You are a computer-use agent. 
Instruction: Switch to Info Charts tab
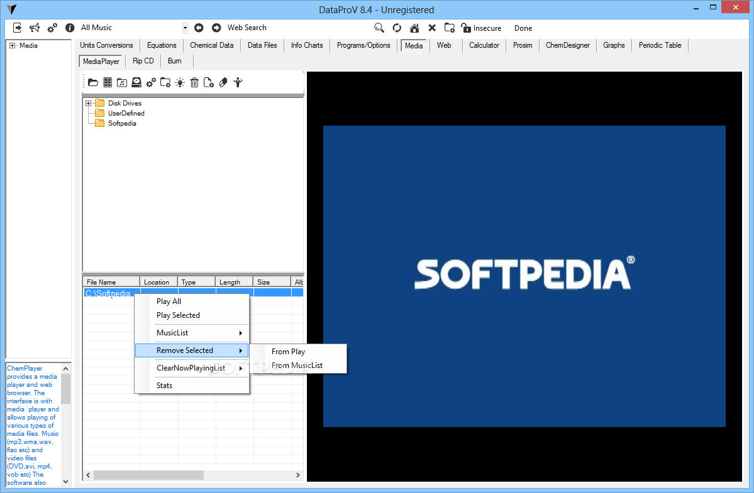(307, 45)
